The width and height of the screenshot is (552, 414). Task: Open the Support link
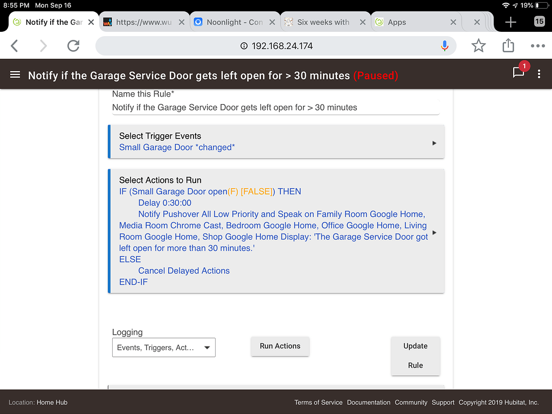(443, 402)
